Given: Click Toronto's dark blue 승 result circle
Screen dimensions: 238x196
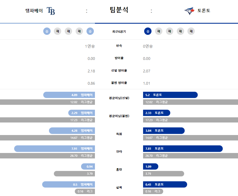Looking at the screenshot, I should [148, 31].
